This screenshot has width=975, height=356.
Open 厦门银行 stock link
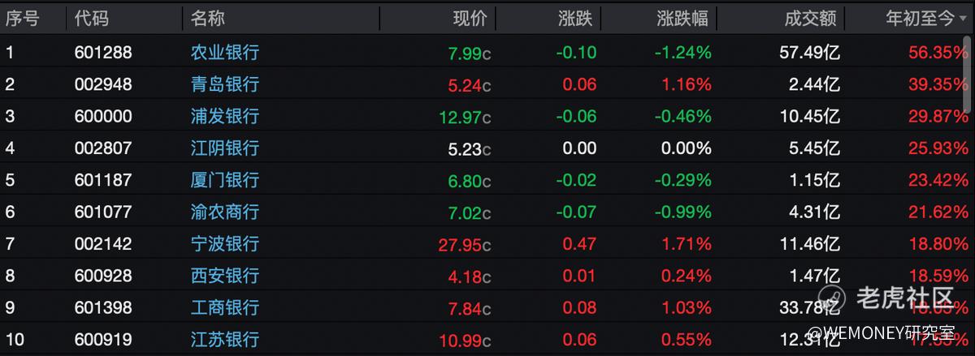pyautogui.click(x=225, y=180)
